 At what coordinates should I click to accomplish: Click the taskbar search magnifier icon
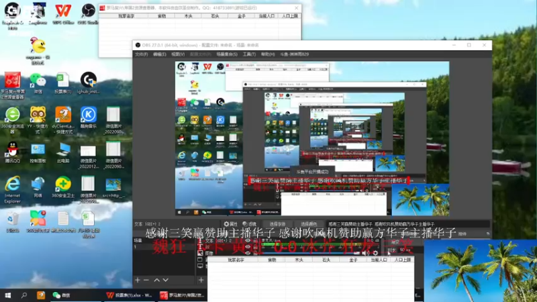coord(24,295)
